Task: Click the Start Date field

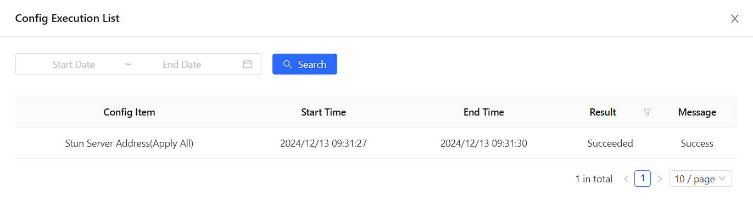Action: coord(74,65)
